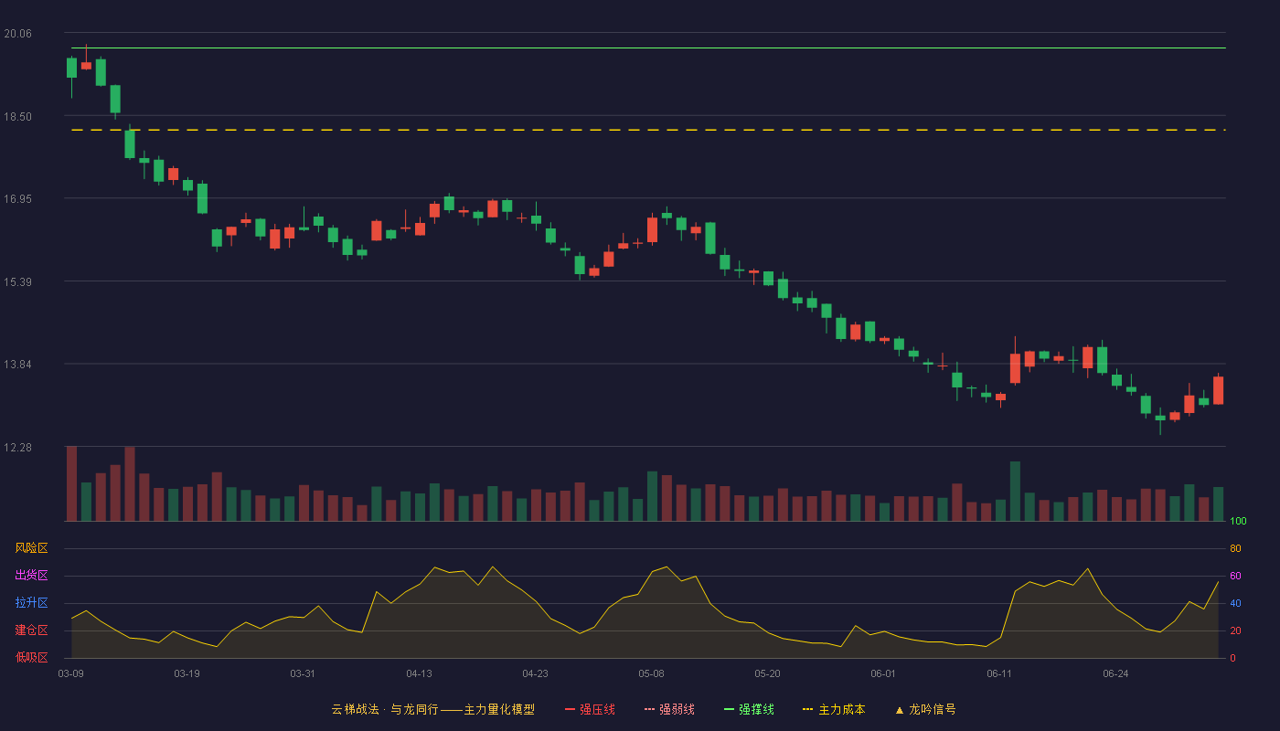Click the first green candlestick above 03-09
This screenshot has height=731, width=1280.
tap(71, 68)
